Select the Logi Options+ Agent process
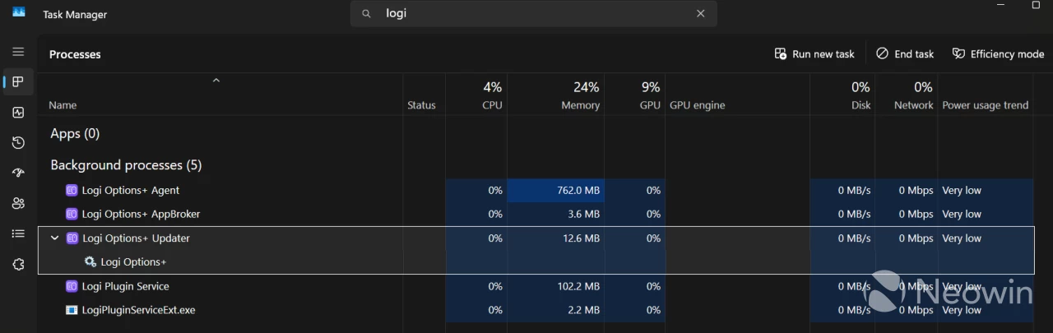The width and height of the screenshot is (1053, 333). coord(536,191)
